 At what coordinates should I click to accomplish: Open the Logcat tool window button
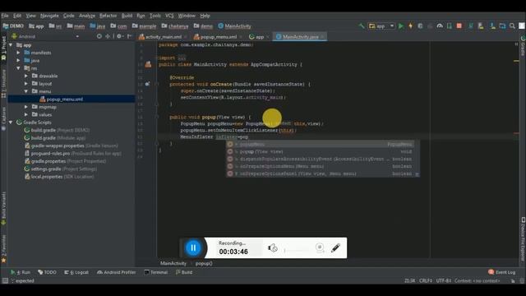point(76,272)
